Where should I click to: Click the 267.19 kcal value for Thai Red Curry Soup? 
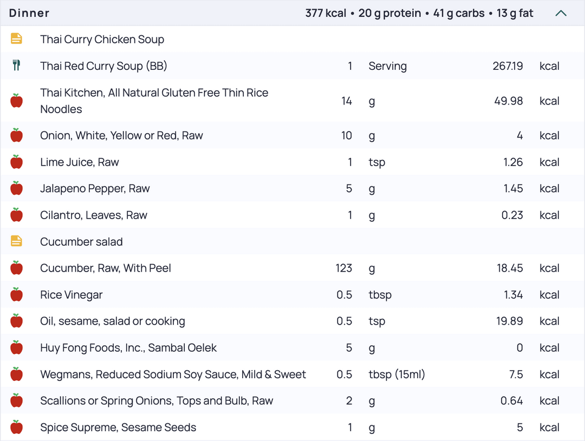coord(526,66)
